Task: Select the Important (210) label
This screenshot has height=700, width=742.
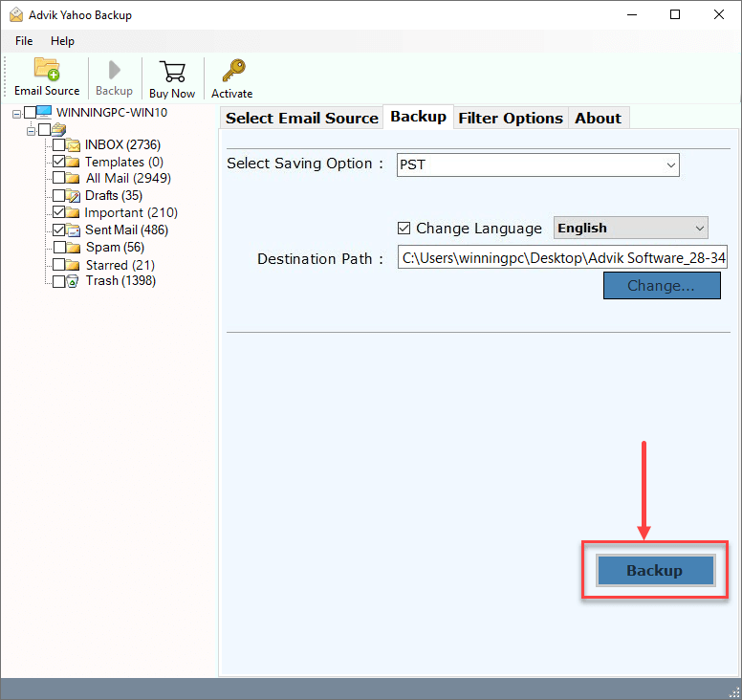Action: 131,212
